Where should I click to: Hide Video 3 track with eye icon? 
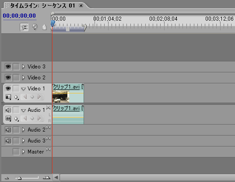click(x=8, y=67)
